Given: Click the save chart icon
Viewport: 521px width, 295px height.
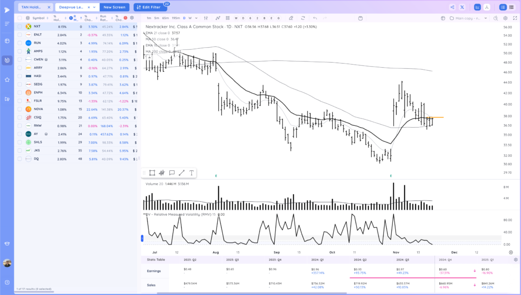Looking at the screenshot, I should click(361, 18).
